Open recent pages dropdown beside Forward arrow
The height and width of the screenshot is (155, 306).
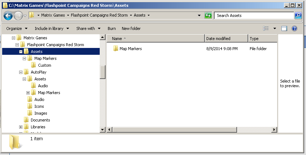pyautogui.click(x=25, y=16)
